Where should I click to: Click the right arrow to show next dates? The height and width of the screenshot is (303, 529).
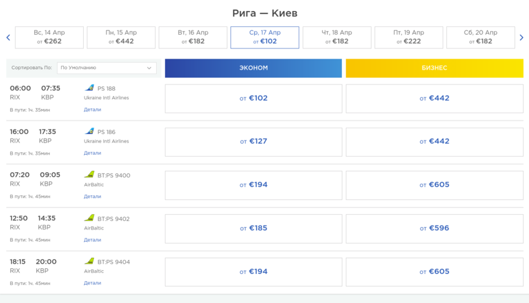521,38
